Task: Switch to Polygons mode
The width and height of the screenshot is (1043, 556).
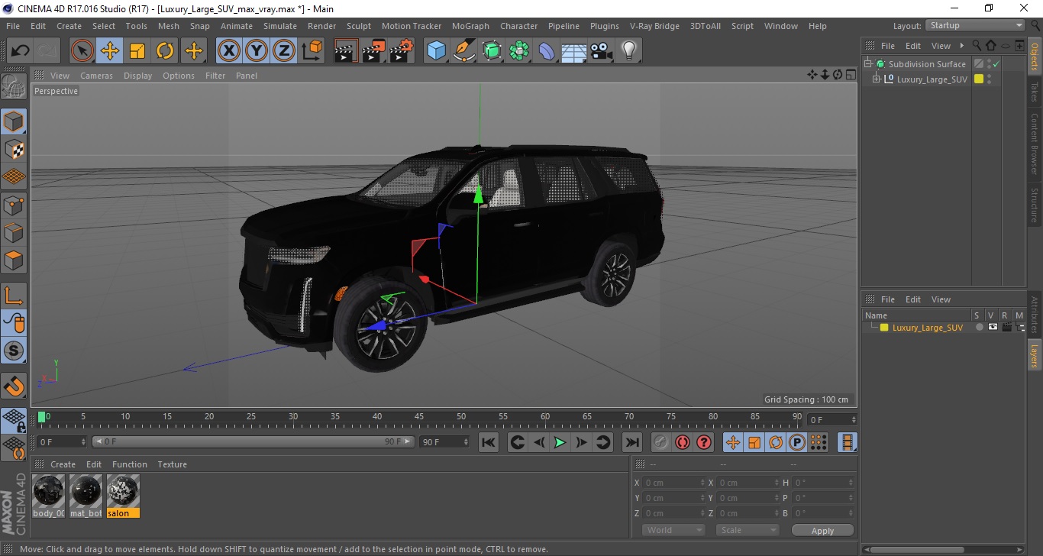Action: (14, 260)
